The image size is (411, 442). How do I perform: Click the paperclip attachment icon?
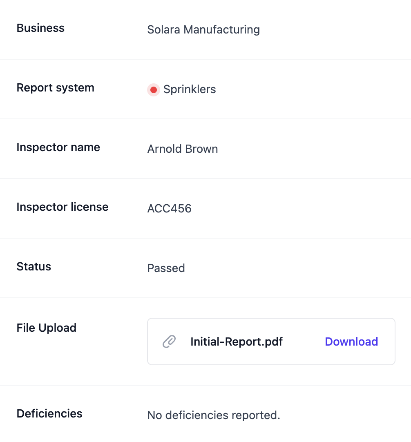click(x=169, y=342)
